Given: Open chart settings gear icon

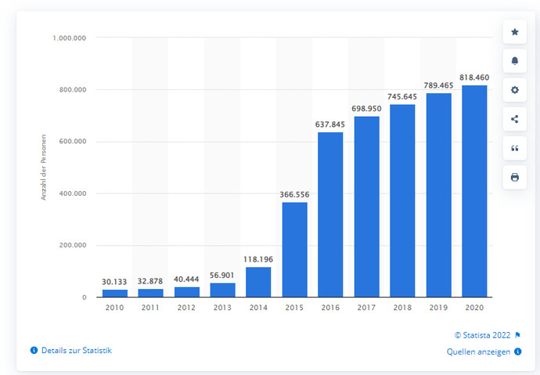Looking at the screenshot, I should [x=514, y=90].
